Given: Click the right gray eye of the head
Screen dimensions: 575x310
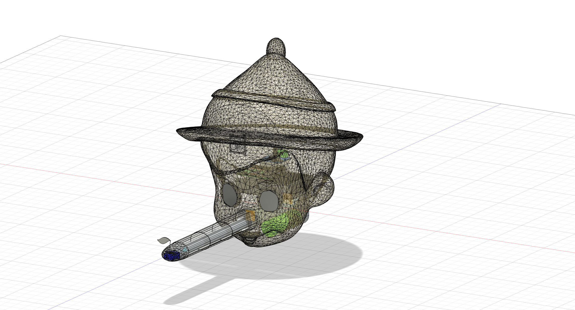Looking at the screenshot, I should tap(269, 201).
